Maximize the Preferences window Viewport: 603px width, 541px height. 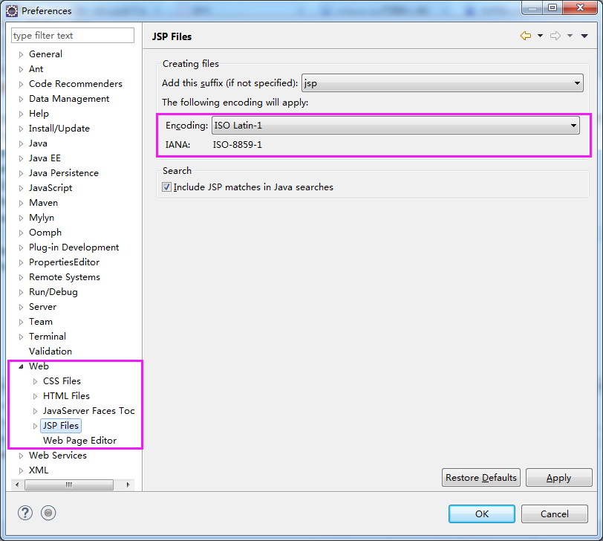(x=553, y=7)
